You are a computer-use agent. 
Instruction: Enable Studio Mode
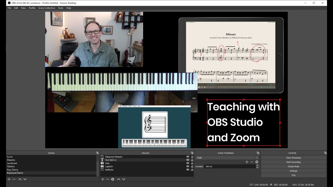[x=293, y=166]
